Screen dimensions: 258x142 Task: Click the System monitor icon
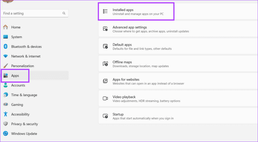coord(6,37)
